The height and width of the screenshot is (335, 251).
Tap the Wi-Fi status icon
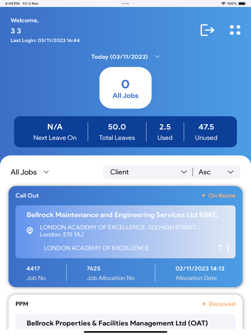[x=223, y=3]
